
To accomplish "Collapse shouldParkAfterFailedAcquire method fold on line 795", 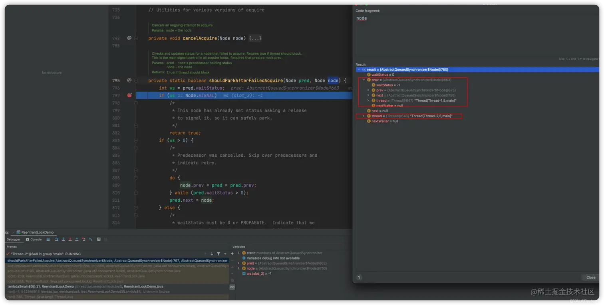I will pos(136,81).
